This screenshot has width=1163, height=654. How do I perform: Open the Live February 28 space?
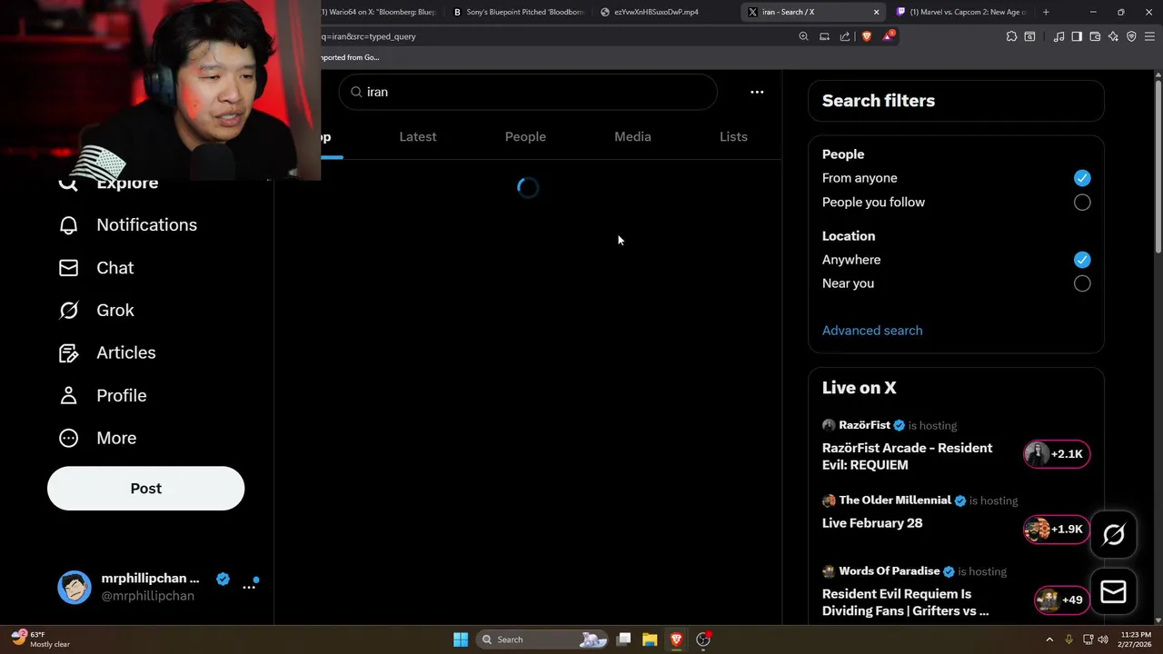[x=872, y=523]
